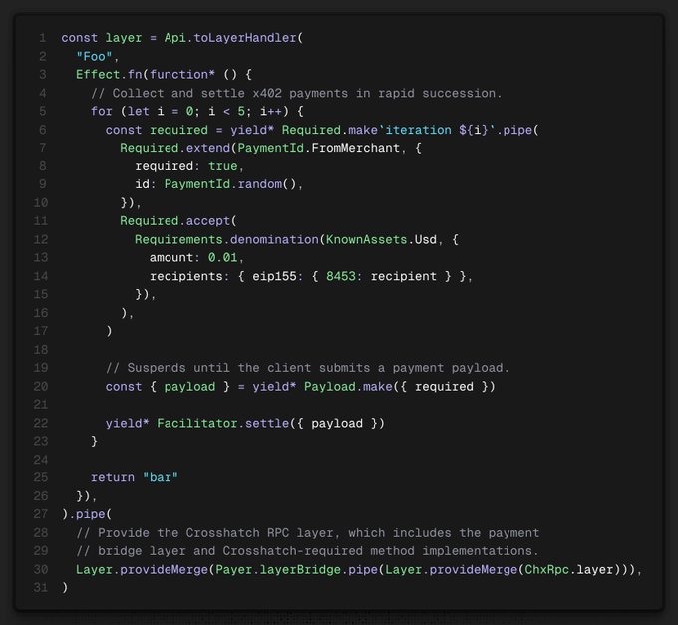The height and width of the screenshot is (625, 678).
Task: Click 'Required.extend(' on line 7
Action: click(178, 148)
